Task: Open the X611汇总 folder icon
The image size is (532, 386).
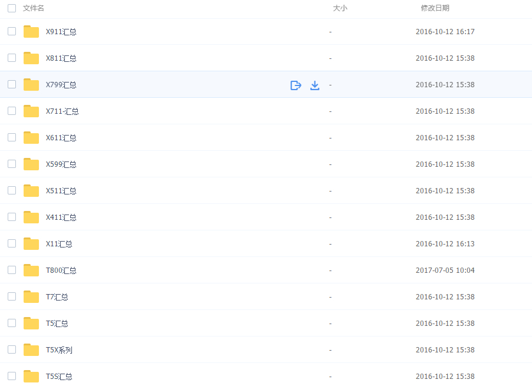Action: pos(31,137)
